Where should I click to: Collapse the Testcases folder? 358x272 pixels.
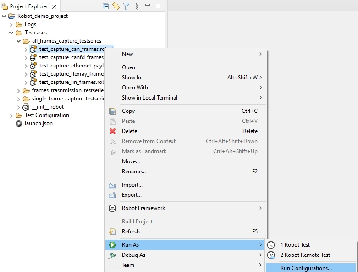pyautogui.click(x=11, y=33)
